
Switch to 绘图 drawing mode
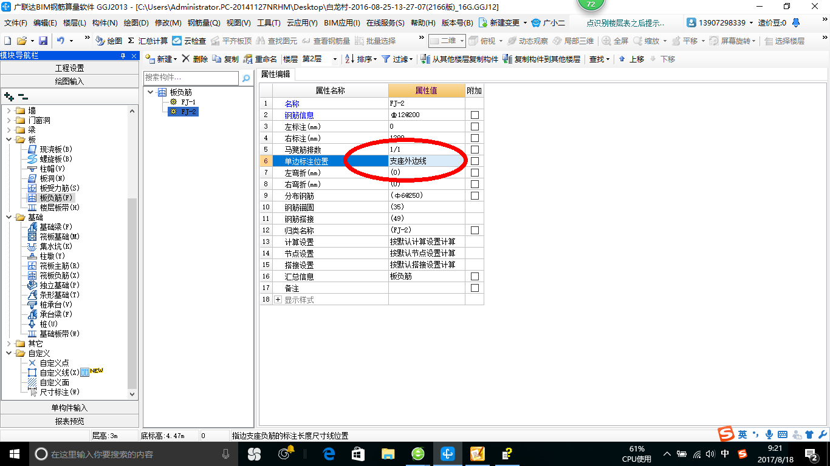(109, 41)
